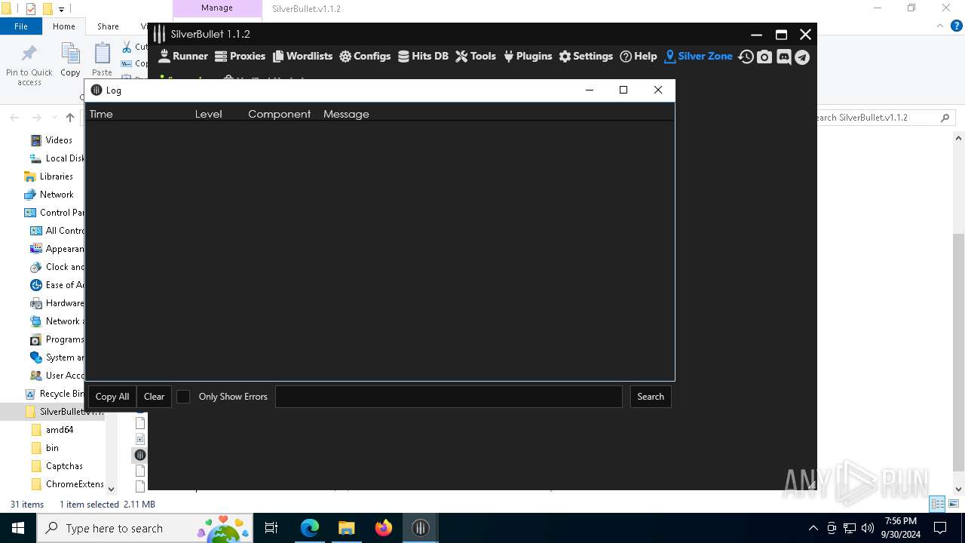Open the notification center icon
The height and width of the screenshot is (543, 965).
point(940,528)
